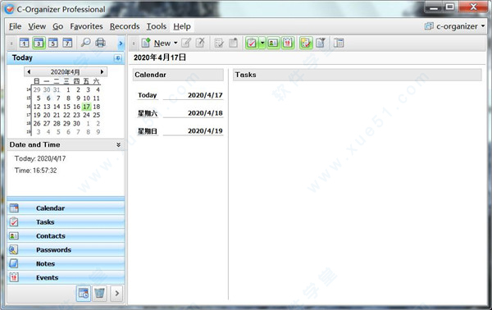Screen dimensions: 492x310
Task: Click the columns layout icon
Action: click(x=339, y=43)
